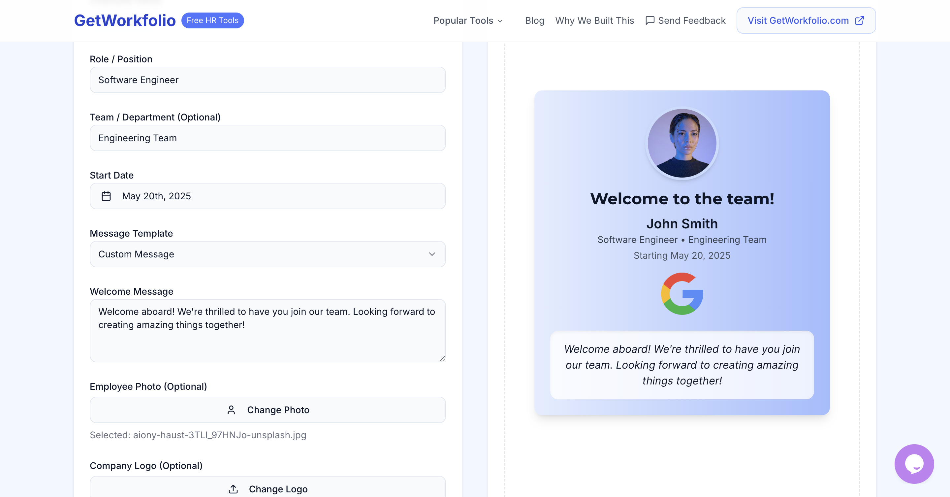This screenshot has width=950, height=497.
Task: Click the Send Feedback link
Action: coord(685,21)
